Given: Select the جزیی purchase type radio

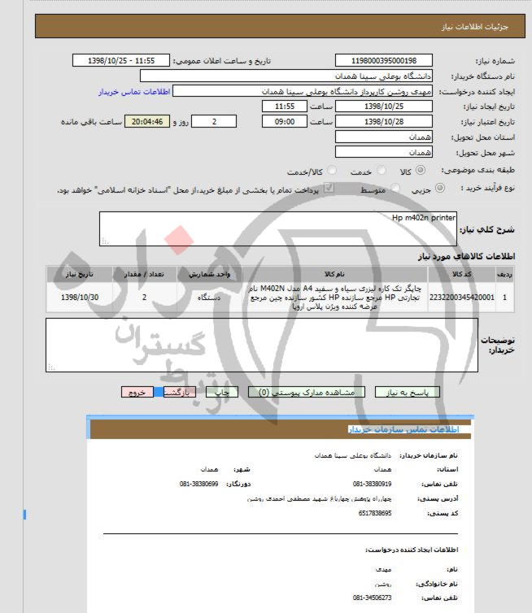Looking at the screenshot, I should click(x=440, y=188).
